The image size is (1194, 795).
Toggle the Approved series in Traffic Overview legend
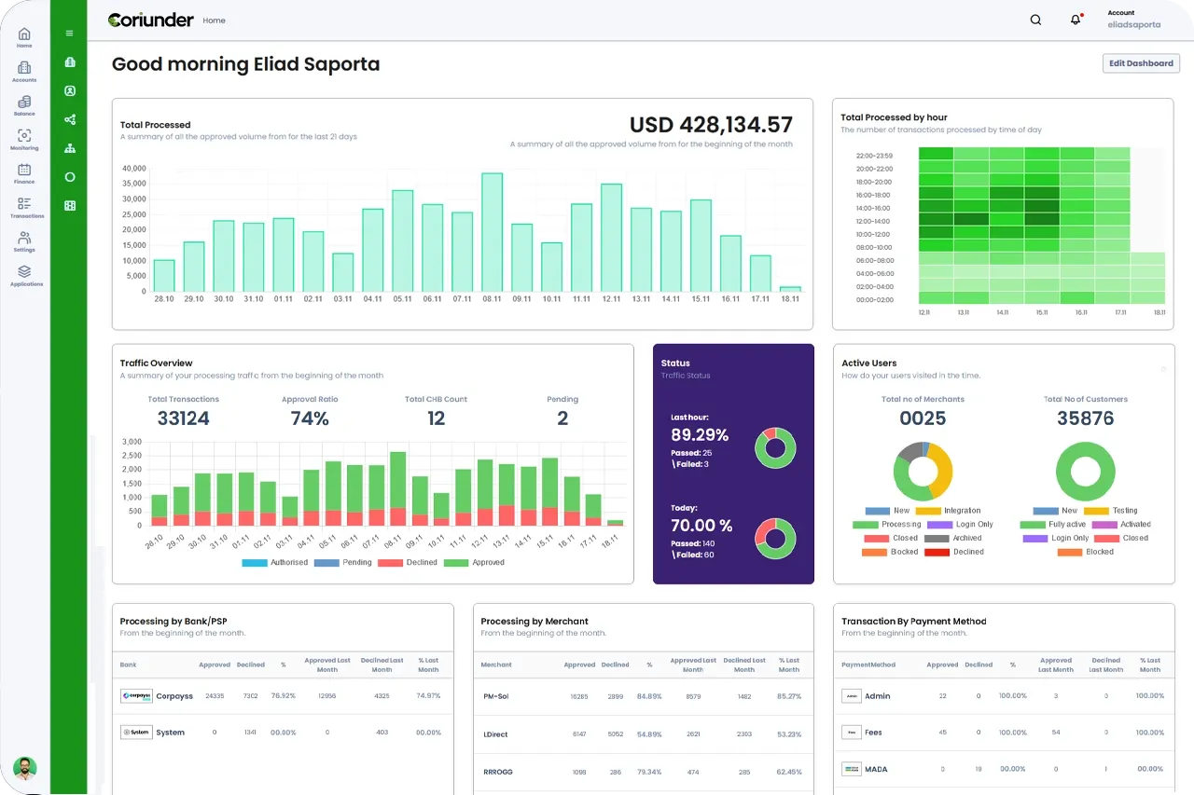coord(474,563)
